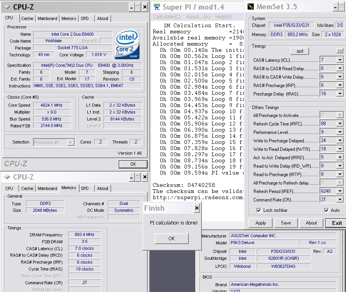Click the top CPU-Z window title icon
The width and height of the screenshot is (346, 292).
pos(7,7)
